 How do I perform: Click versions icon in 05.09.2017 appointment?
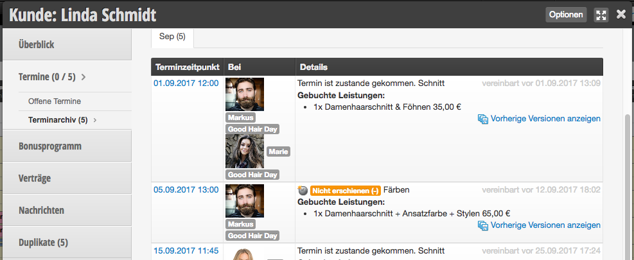click(483, 225)
